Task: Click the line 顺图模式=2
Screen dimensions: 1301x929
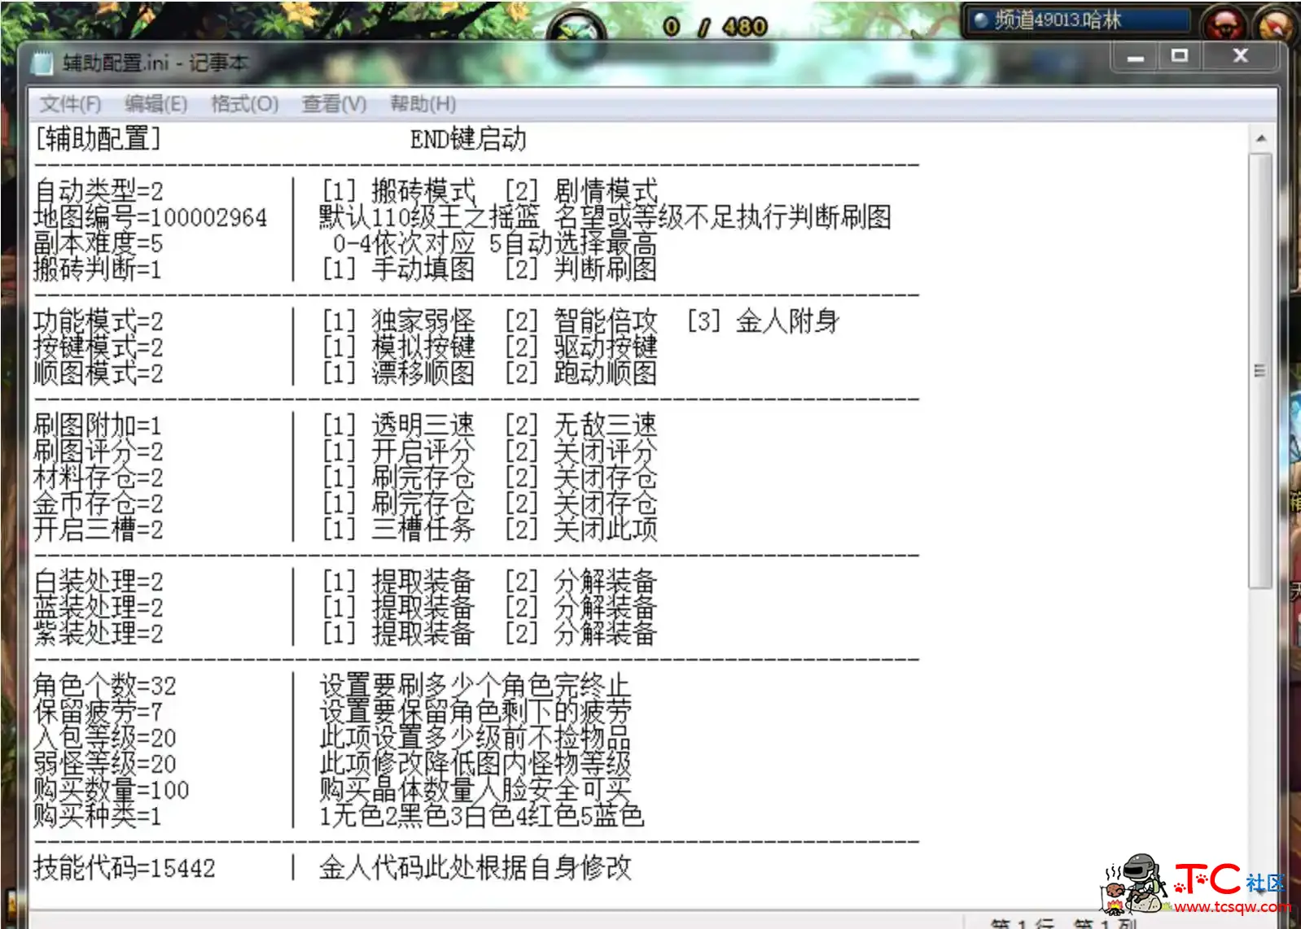Action: (x=99, y=373)
